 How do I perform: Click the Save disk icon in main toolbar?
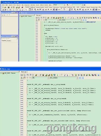tap(9, 7)
